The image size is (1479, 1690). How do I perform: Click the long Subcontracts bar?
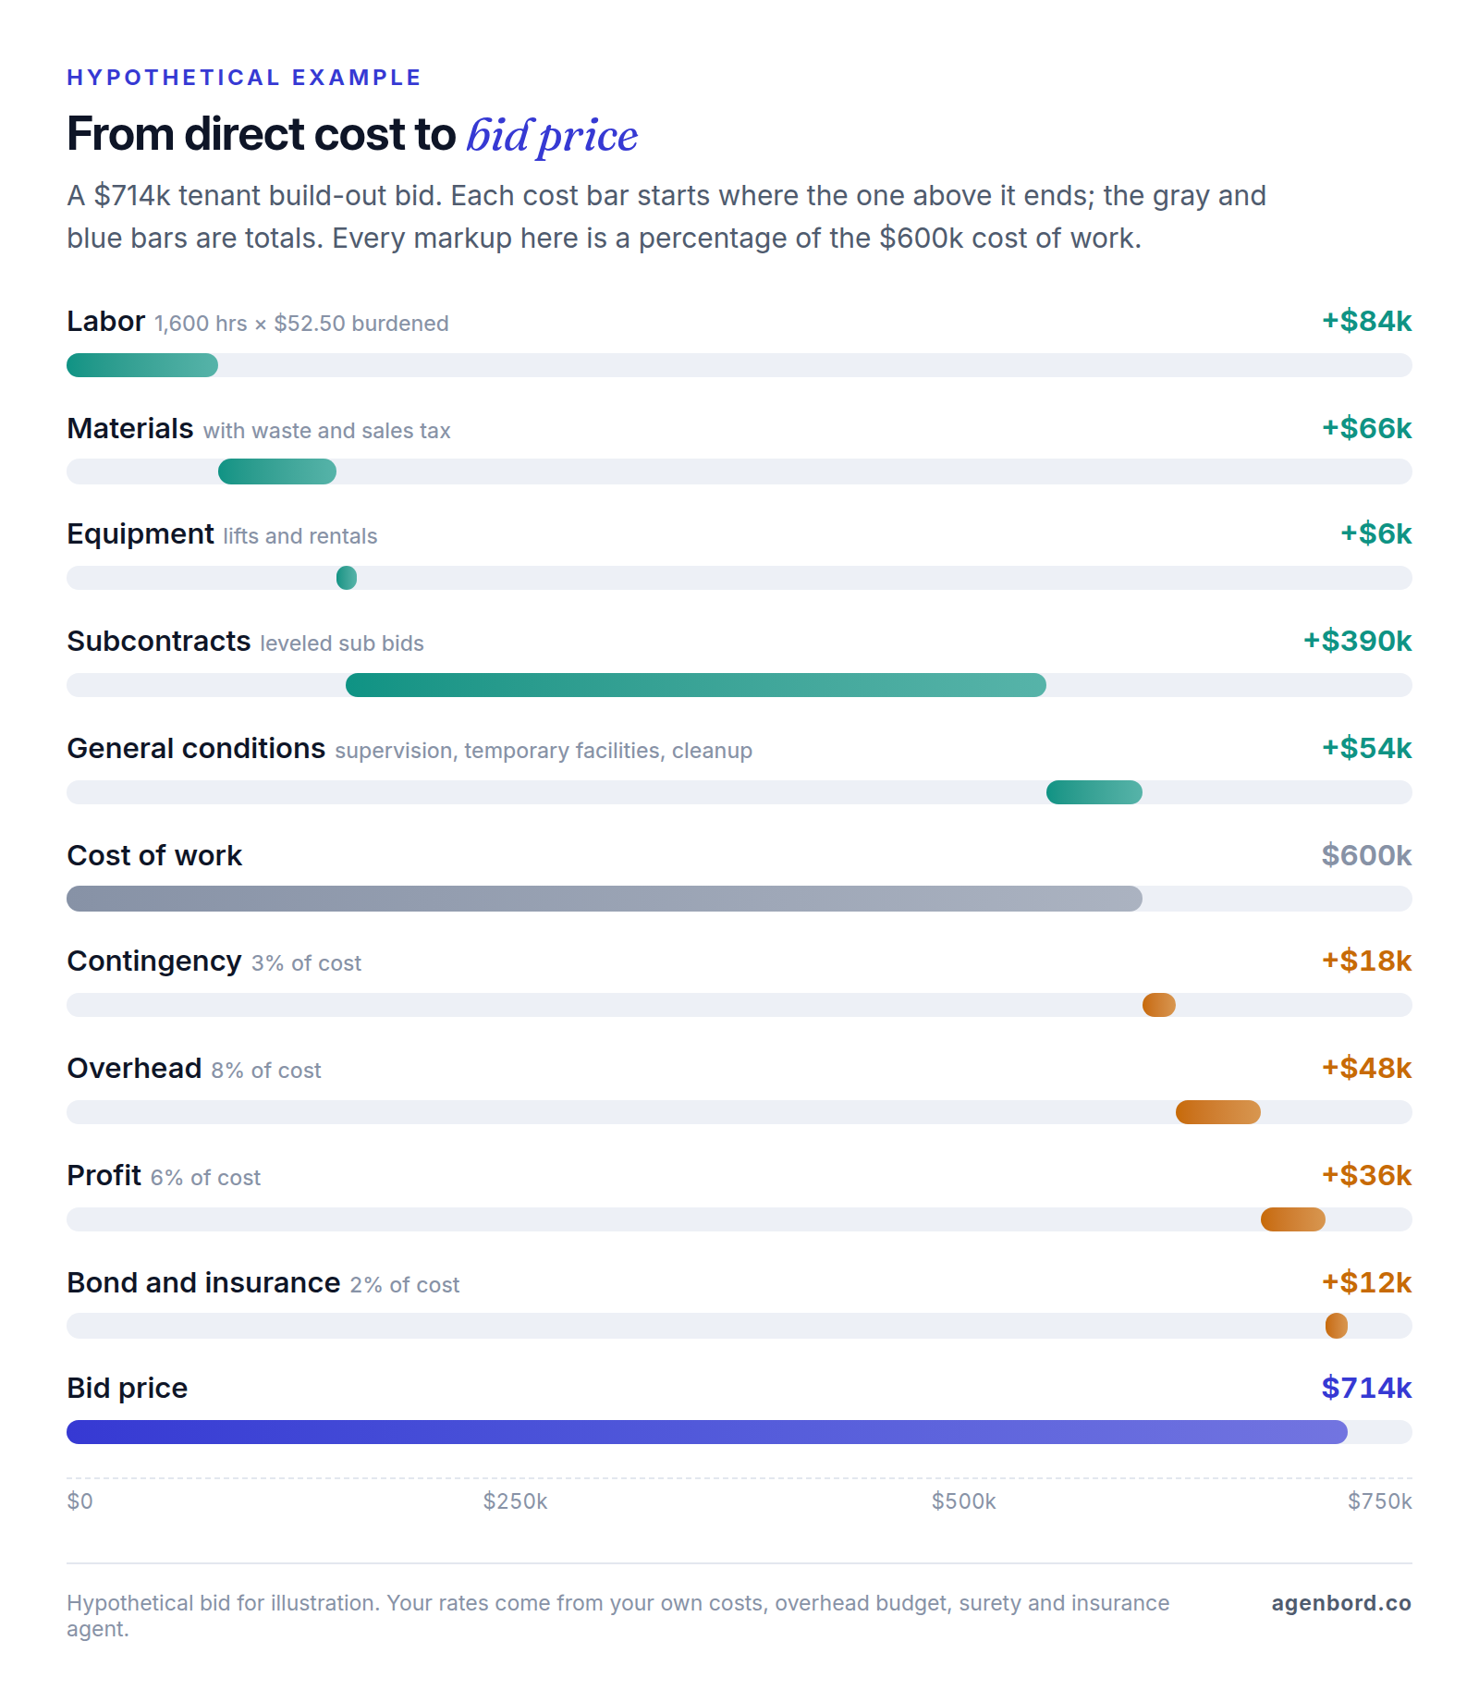[x=696, y=685]
